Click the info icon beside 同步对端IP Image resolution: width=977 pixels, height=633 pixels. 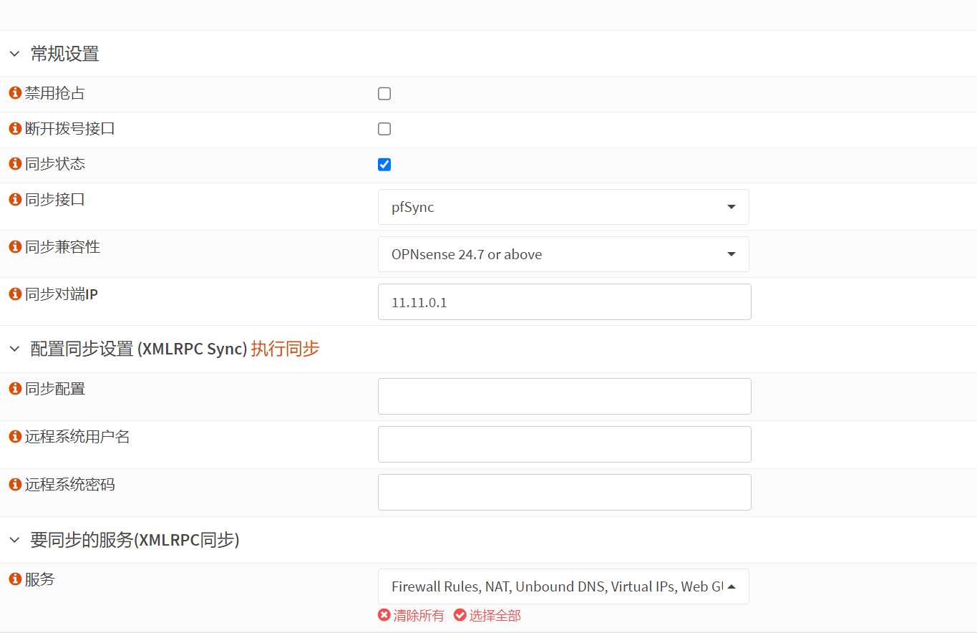(x=15, y=294)
